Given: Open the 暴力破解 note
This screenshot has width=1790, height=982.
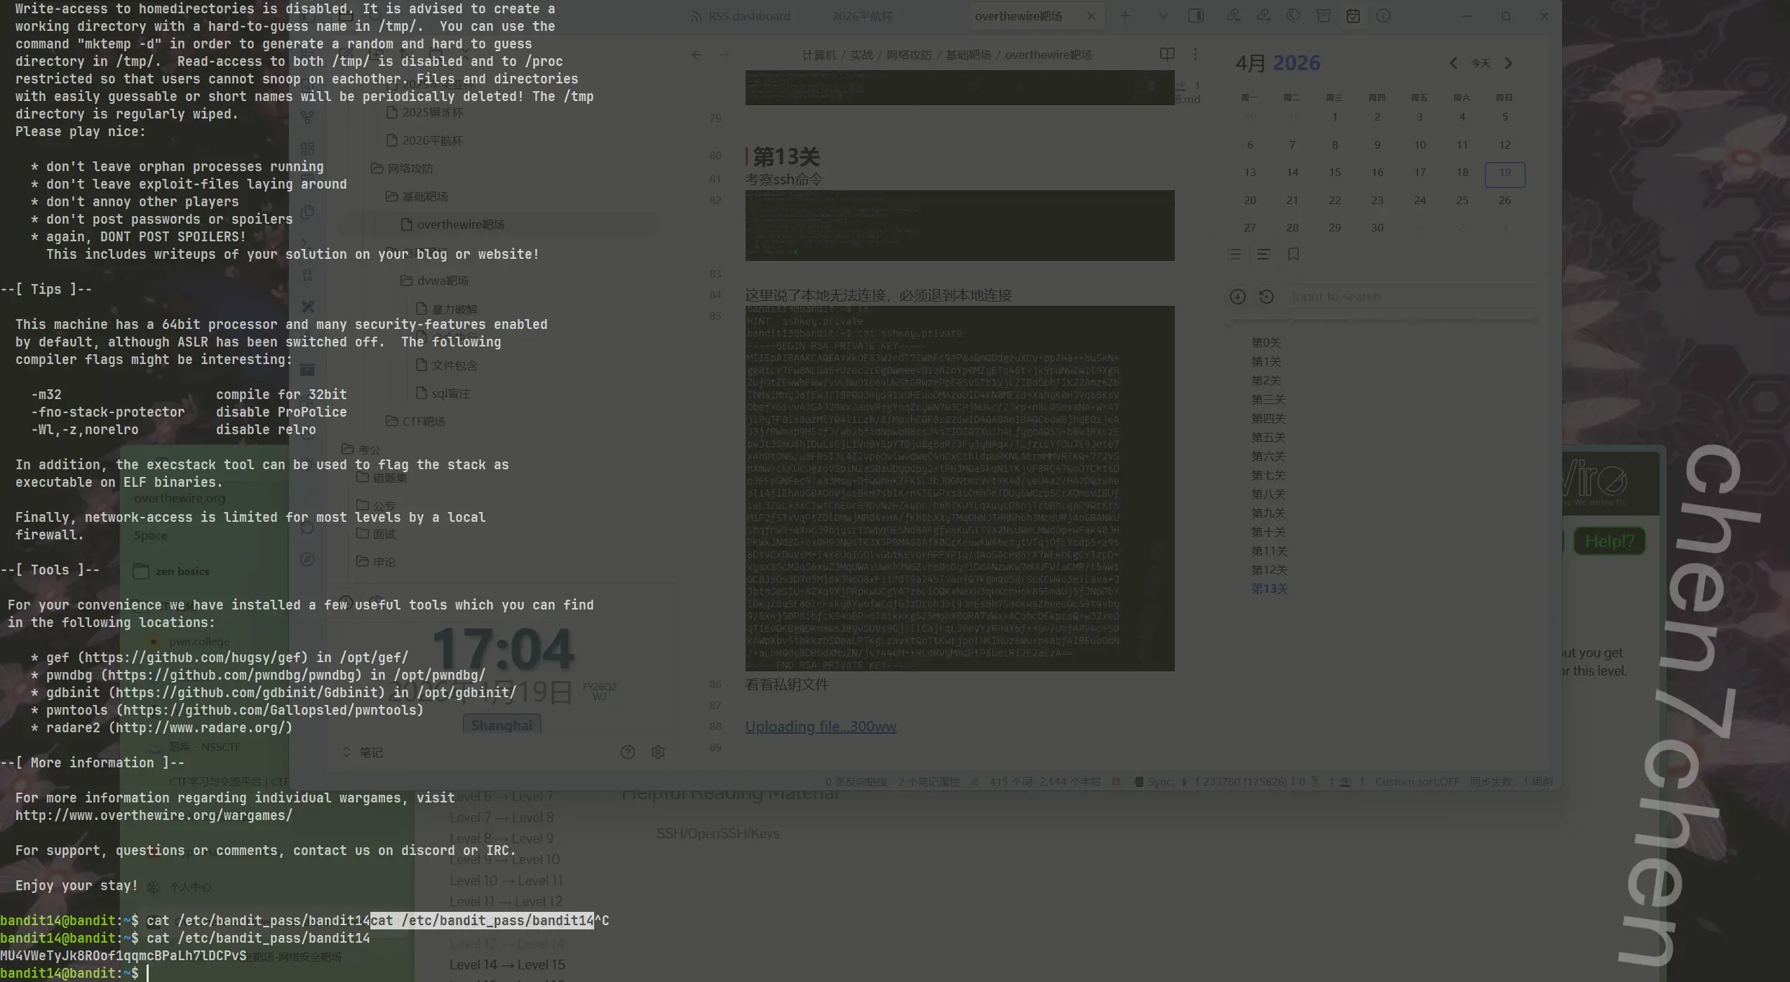Looking at the screenshot, I should (x=455, y=309).
